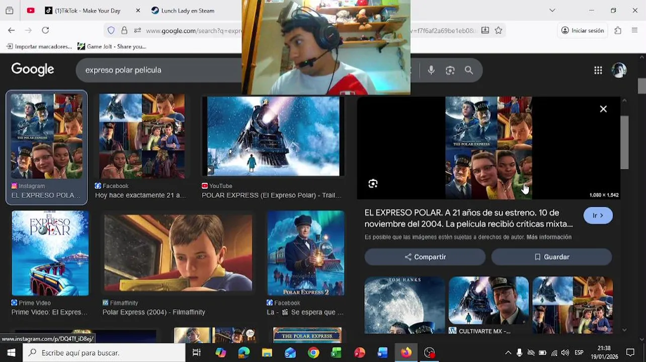The image size is (646, 362).
Task: Click the page vertical scrollbar thumb
Action: pyautogui.click(x=641, y=86)
